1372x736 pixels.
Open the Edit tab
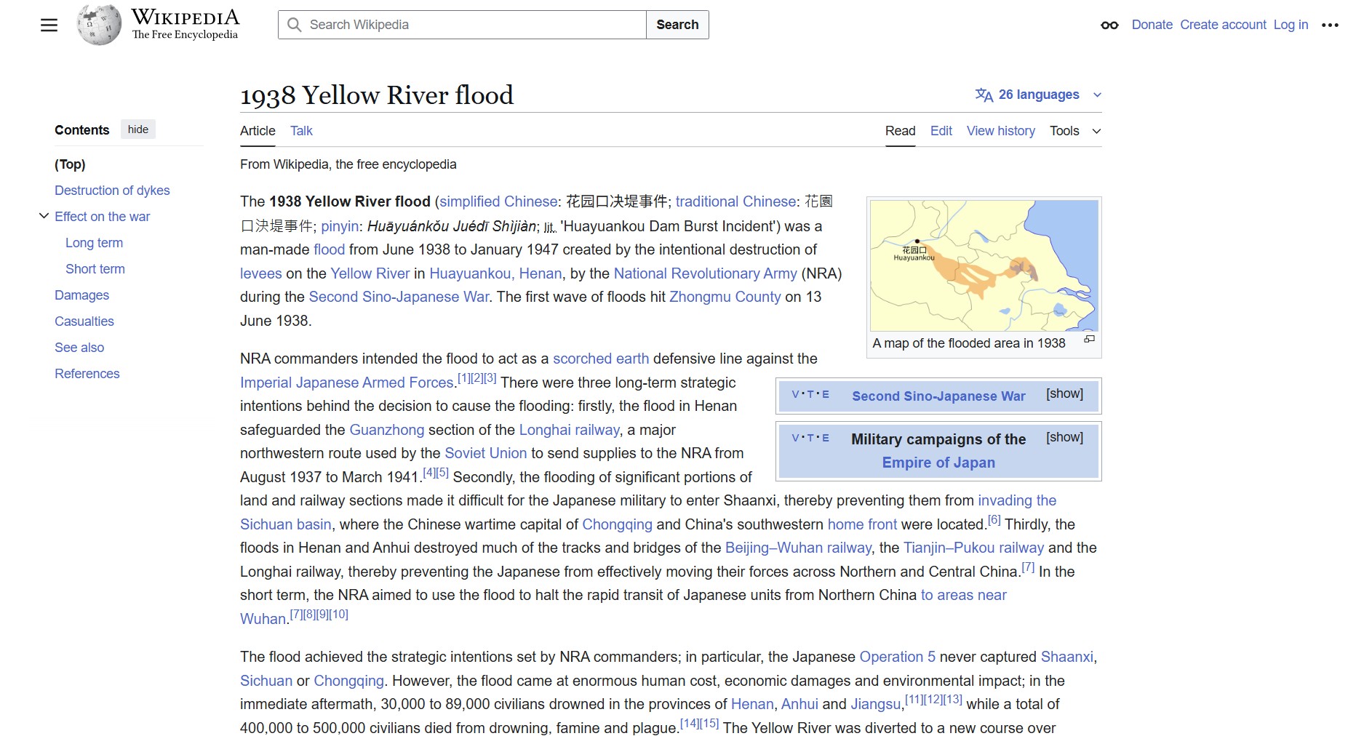coord(941,131)
